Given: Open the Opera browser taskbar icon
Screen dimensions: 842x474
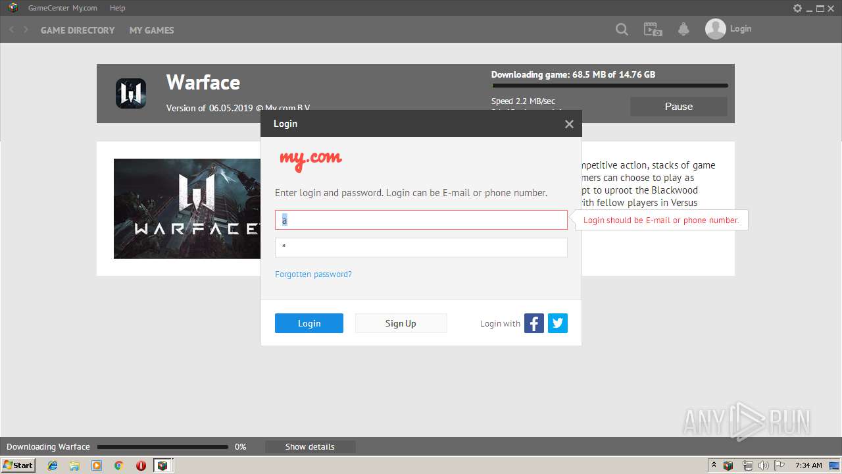Looking at the screenshot, I should pos(141,465).
